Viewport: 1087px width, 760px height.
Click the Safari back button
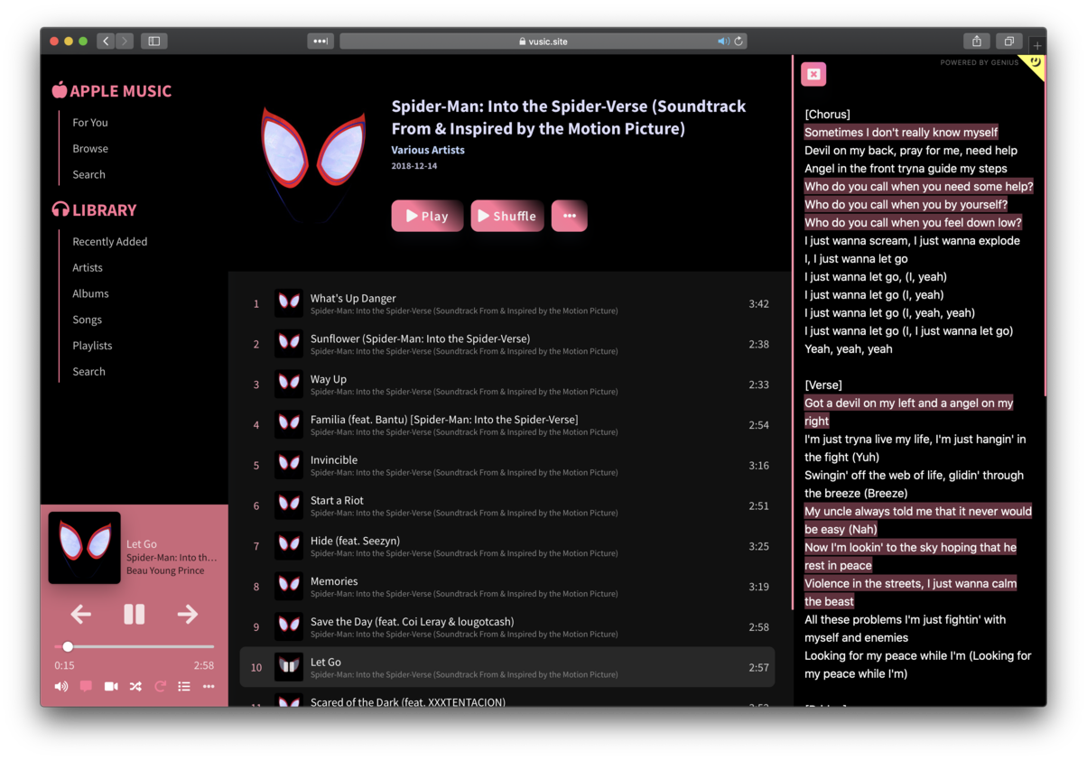click(x=106, y=41)
